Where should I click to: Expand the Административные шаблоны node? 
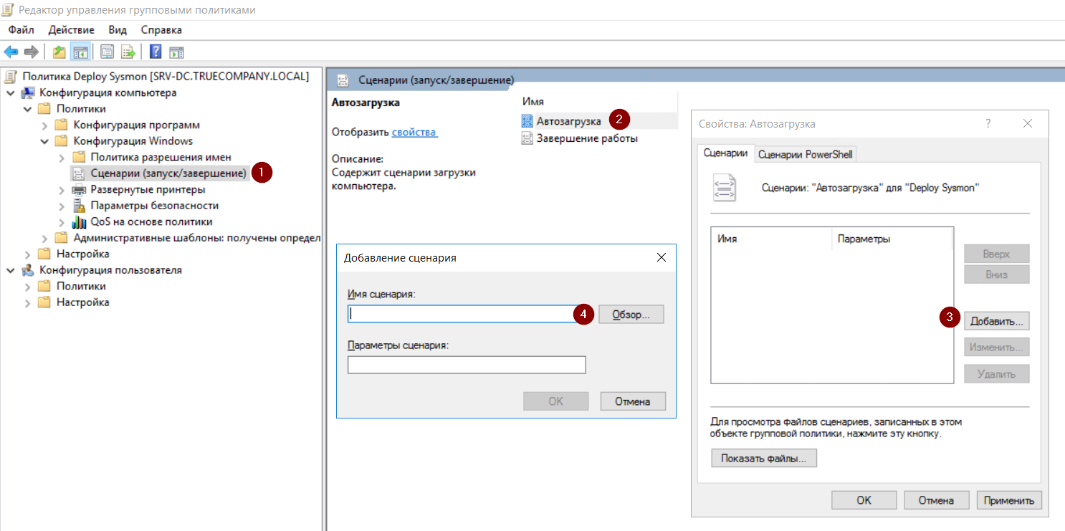pyautogui.click(x=45, y=238)
